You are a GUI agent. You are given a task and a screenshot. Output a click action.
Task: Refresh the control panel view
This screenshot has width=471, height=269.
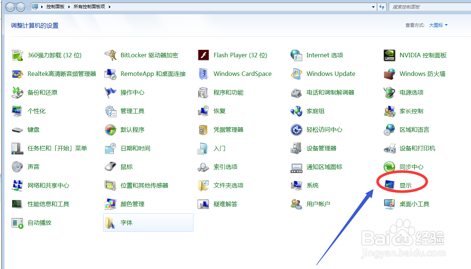pos(382,7)
